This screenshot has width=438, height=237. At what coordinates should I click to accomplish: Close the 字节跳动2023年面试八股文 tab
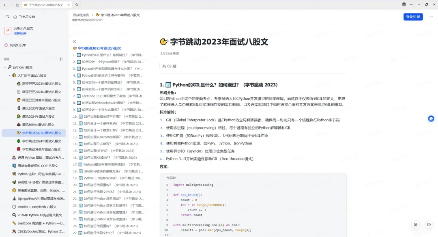click(69, 5)
